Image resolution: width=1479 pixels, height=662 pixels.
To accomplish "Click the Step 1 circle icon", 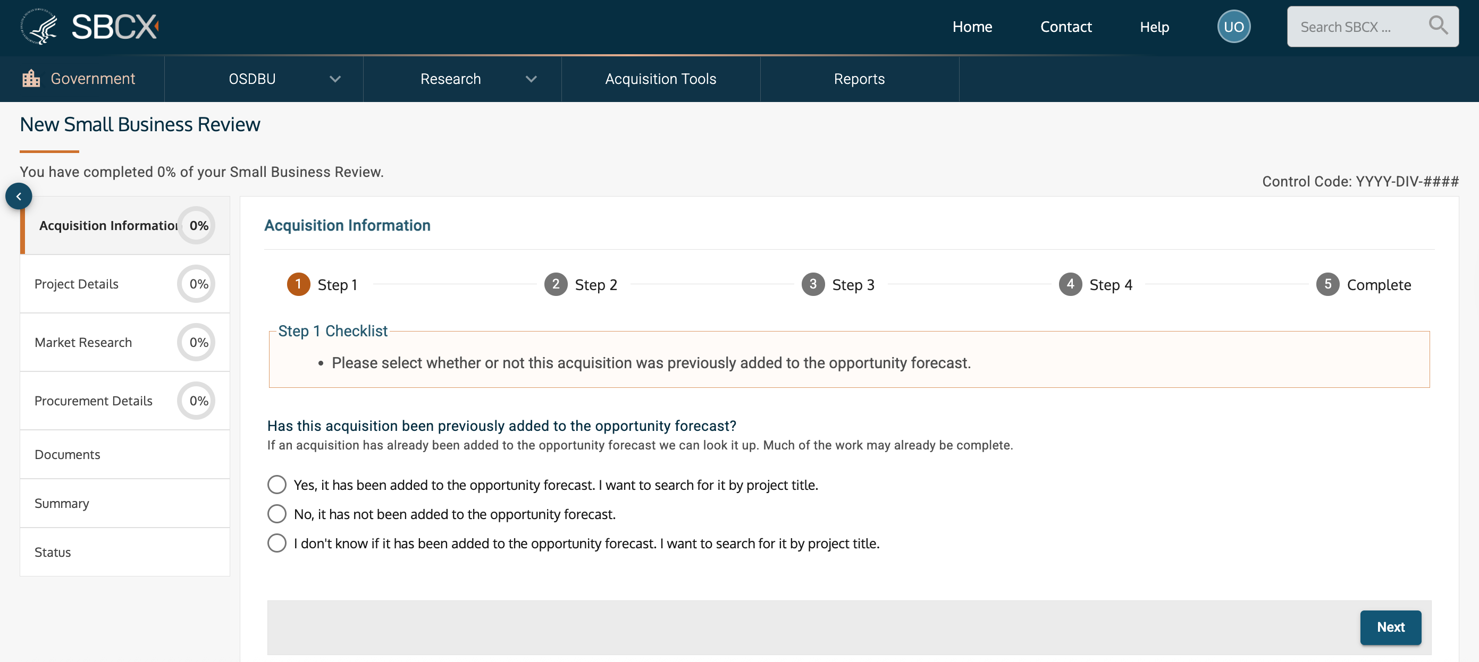I will [298, 285].
